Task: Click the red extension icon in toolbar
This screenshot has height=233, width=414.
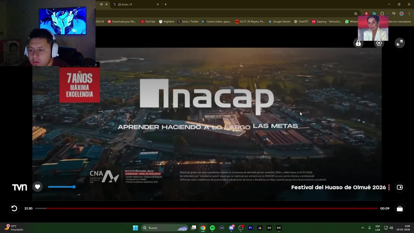Action: tap(366, 14)
